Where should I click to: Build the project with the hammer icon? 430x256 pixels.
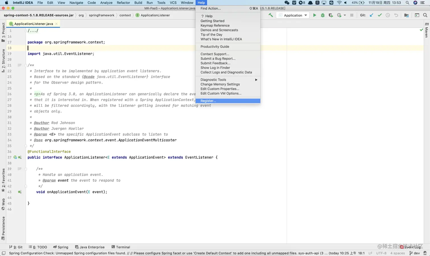click(271, 15)
